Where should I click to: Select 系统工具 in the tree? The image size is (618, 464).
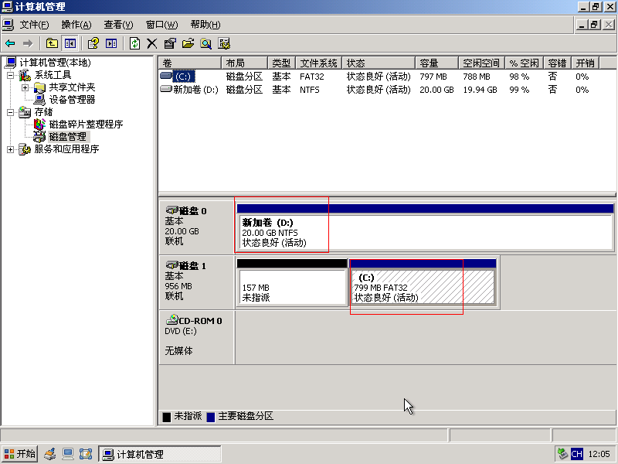click(x=53, y=75)
